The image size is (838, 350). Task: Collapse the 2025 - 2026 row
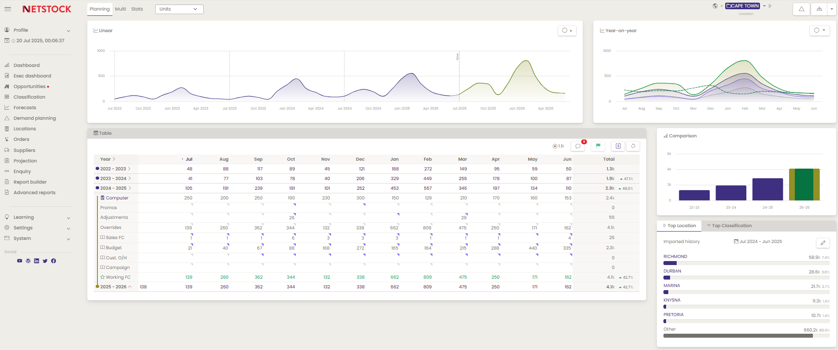point(130,287)
